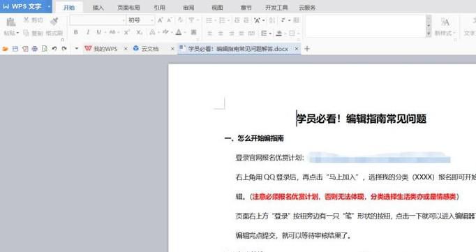Screen dimensions: 476x252
Task: Click the undo arrow icon
Action: (x=54, y=49)
